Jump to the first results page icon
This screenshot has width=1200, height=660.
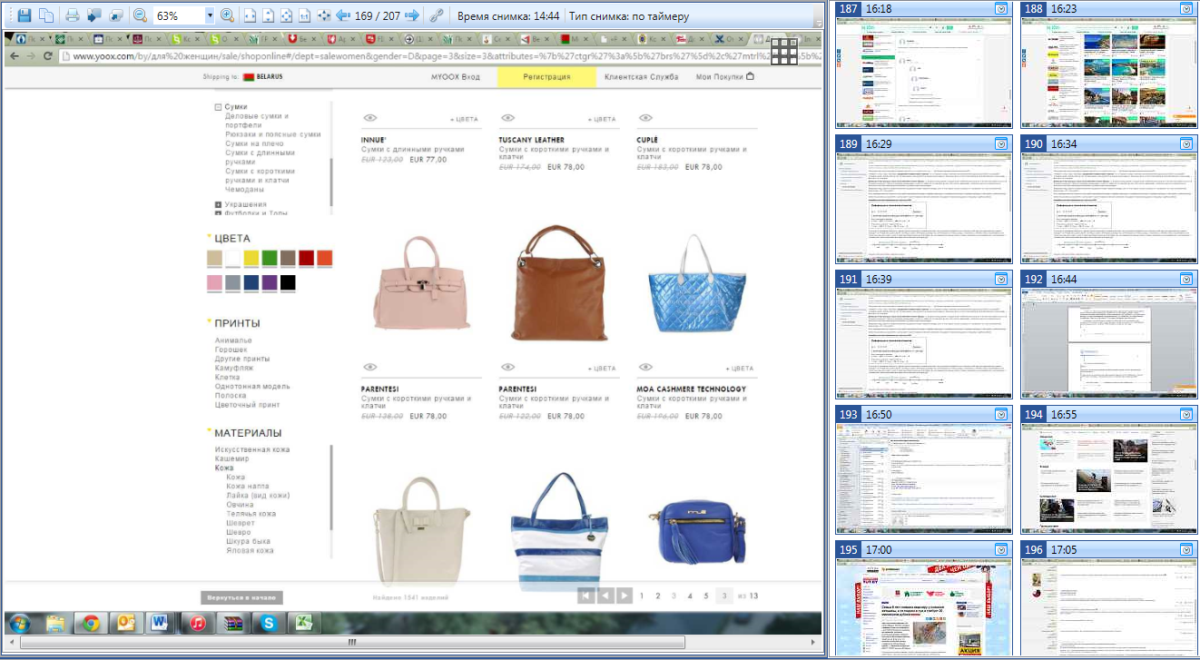586,596
